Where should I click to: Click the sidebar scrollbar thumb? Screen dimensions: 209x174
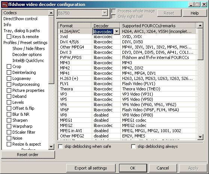[x=51, y=50]
